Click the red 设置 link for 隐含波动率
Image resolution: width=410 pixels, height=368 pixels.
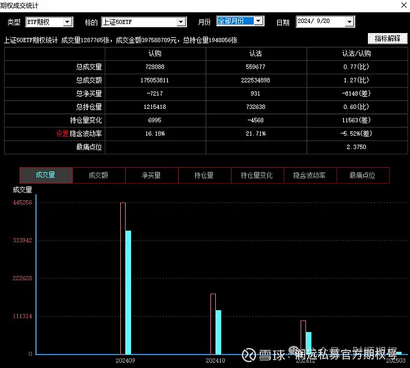pyautogui.click(x=63, y=133)
